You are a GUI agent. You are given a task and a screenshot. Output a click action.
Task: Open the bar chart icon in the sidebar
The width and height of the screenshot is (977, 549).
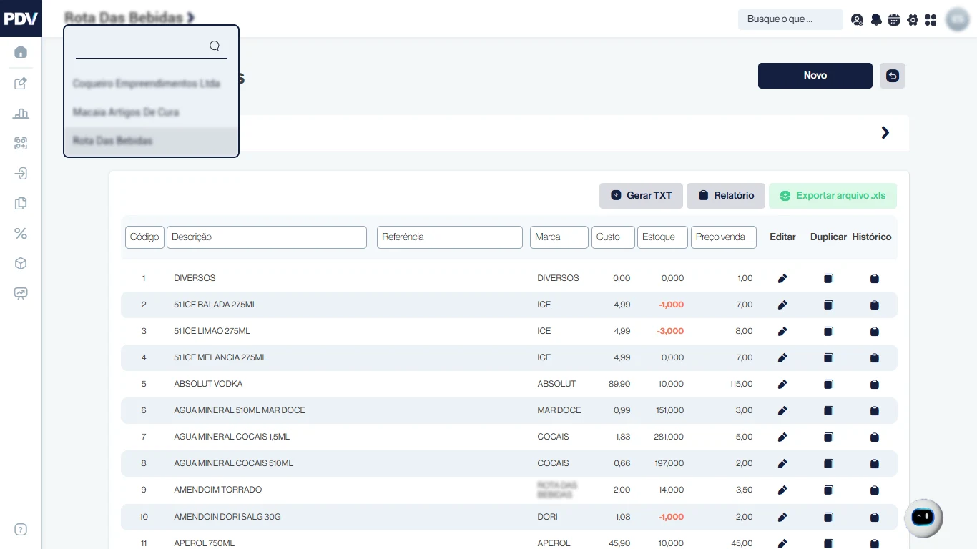point(21,113)
